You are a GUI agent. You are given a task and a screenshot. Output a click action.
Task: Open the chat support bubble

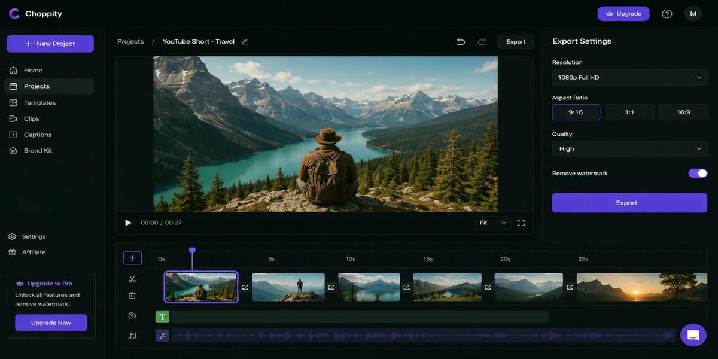(x=693, y=335)
